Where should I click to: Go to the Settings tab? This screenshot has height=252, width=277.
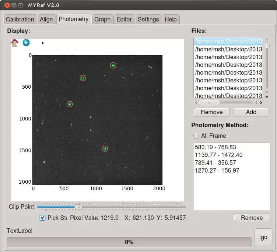(148, 19)
